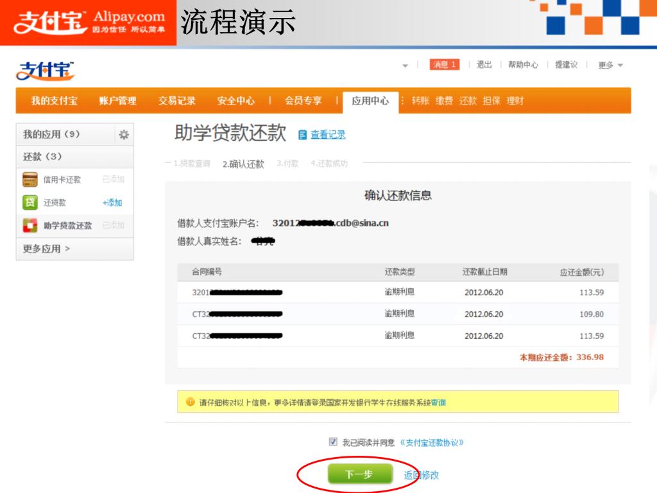Click the yellow warning notice icon
The height and width of the screenshot is (493, 657).
(191, 402)
